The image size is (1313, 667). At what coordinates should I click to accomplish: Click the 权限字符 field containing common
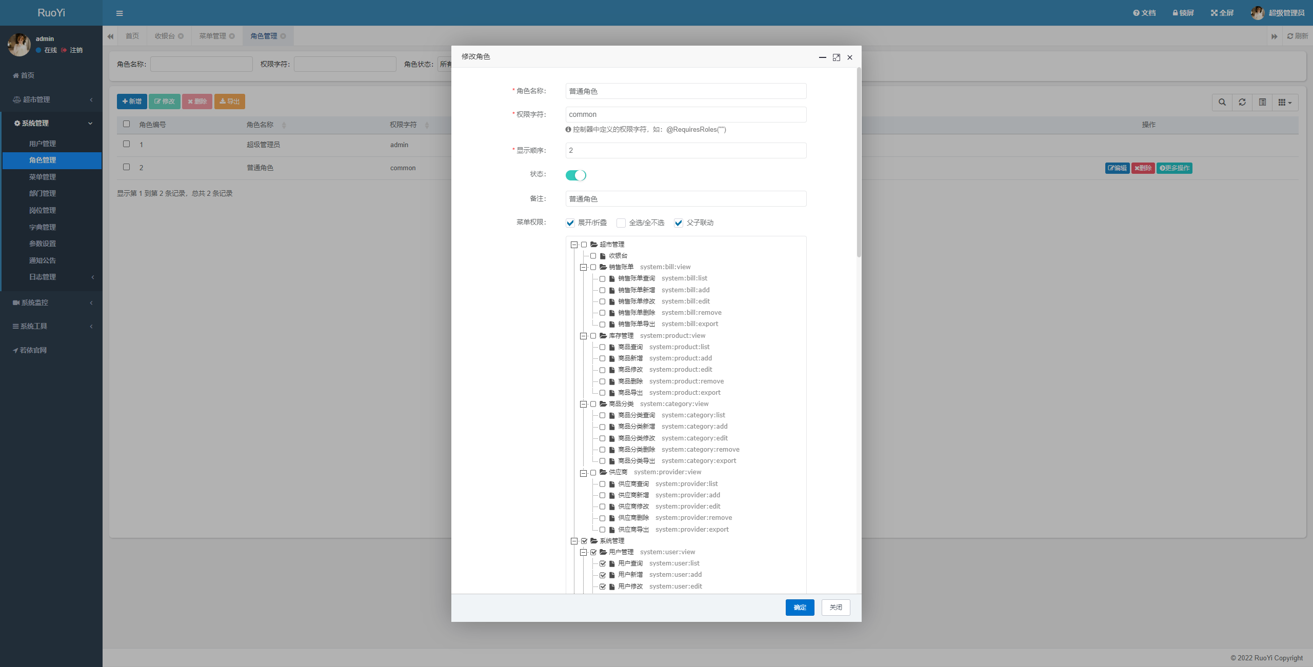tap(686, 114)
